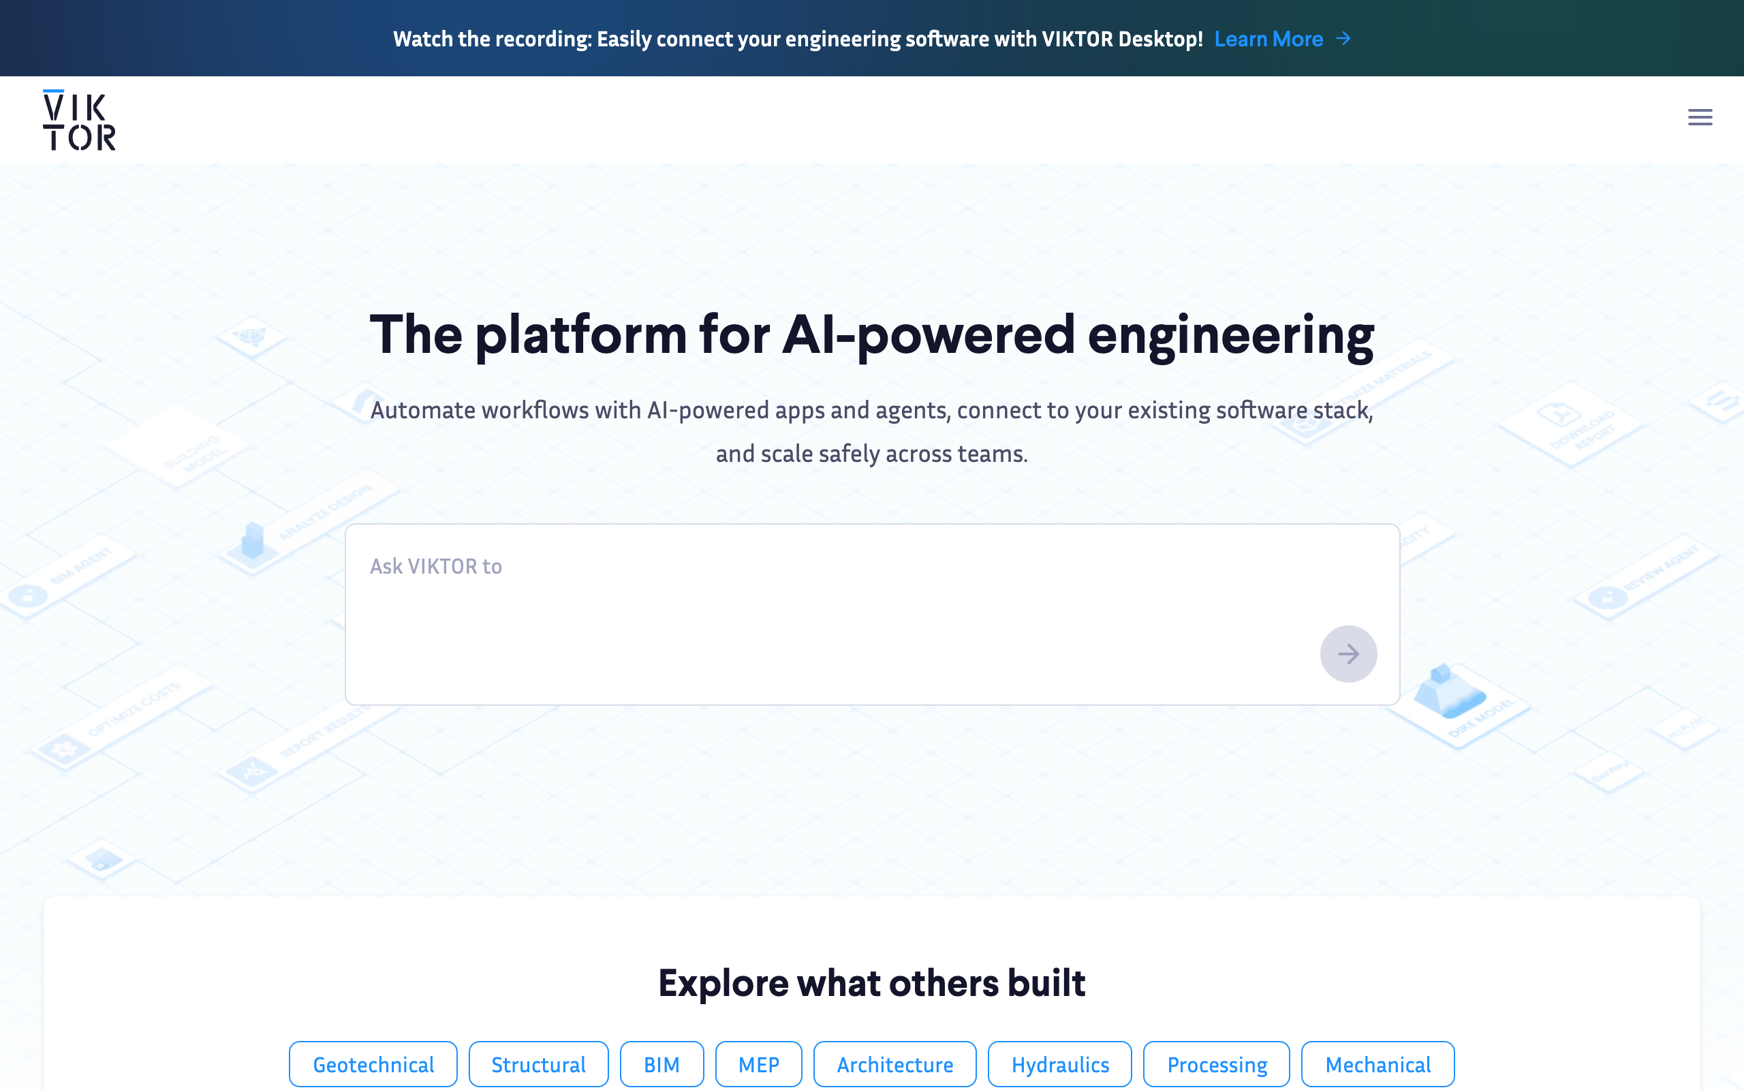Click the VIKTOR logo
Image resolution: width=1744 pixels, height=1090 pixels.
point(79,120)
